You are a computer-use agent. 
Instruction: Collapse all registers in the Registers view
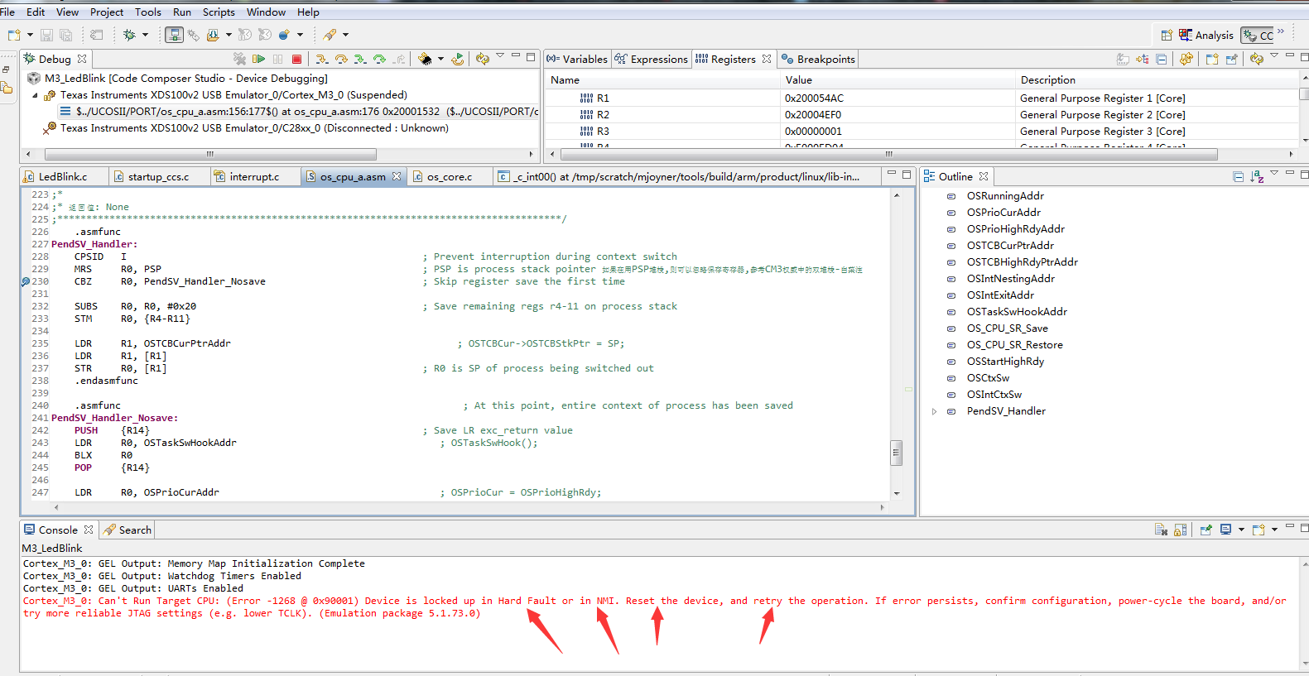[1162, 59]
